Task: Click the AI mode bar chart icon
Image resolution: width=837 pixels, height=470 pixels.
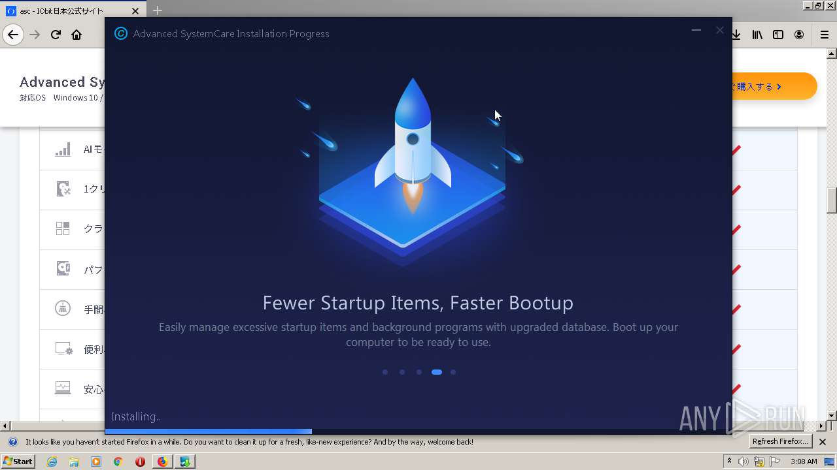Action: (63, 149)
